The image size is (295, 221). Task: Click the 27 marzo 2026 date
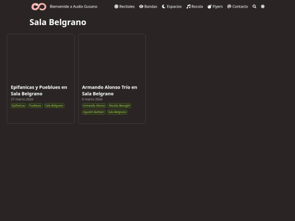click(x=22, y=99)
